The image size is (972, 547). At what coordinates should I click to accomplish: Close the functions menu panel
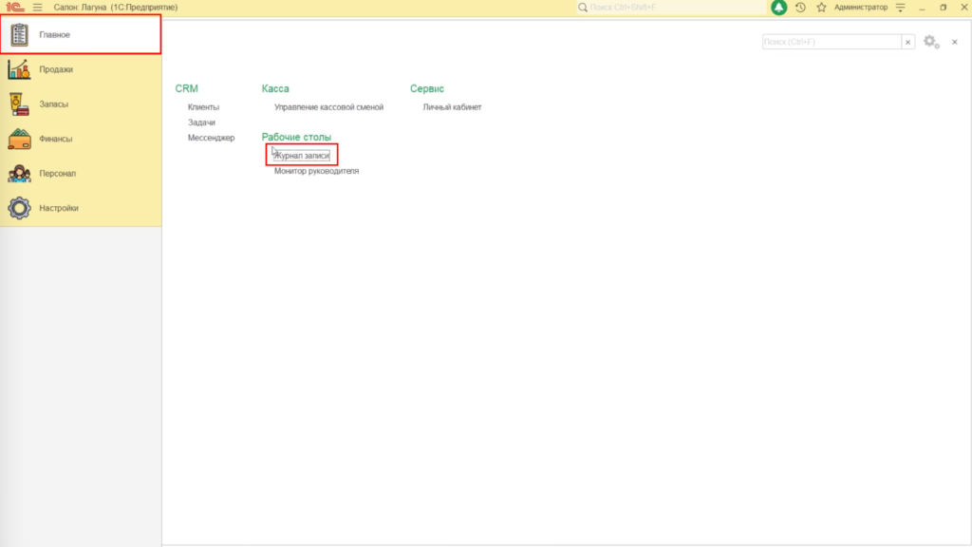(x=955, y=42)
